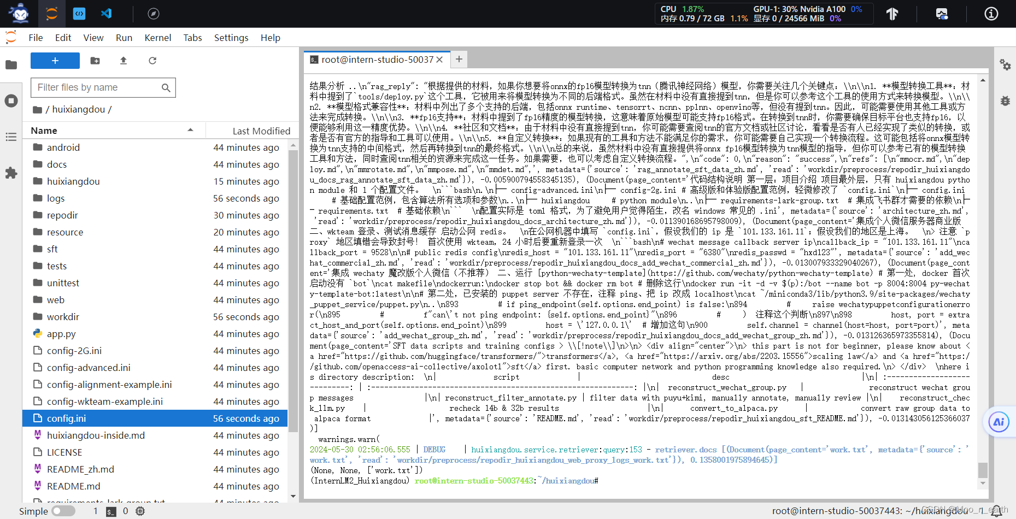The height and width of the screenshot is (519, 1016).
Task: Select config-alignment-example.ini file
Action: pos(155,385)
